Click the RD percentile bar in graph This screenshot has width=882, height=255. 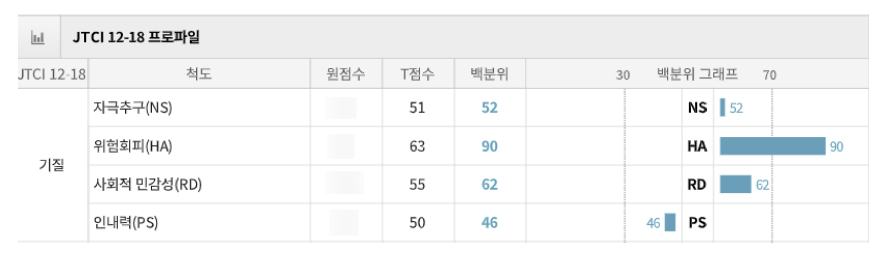click(735, 184)
